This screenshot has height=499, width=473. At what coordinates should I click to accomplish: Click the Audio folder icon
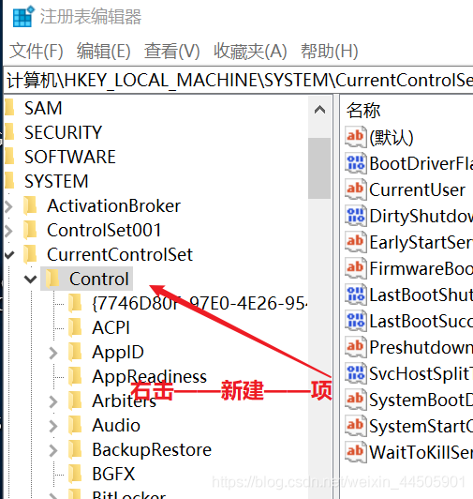coord(75,426)
